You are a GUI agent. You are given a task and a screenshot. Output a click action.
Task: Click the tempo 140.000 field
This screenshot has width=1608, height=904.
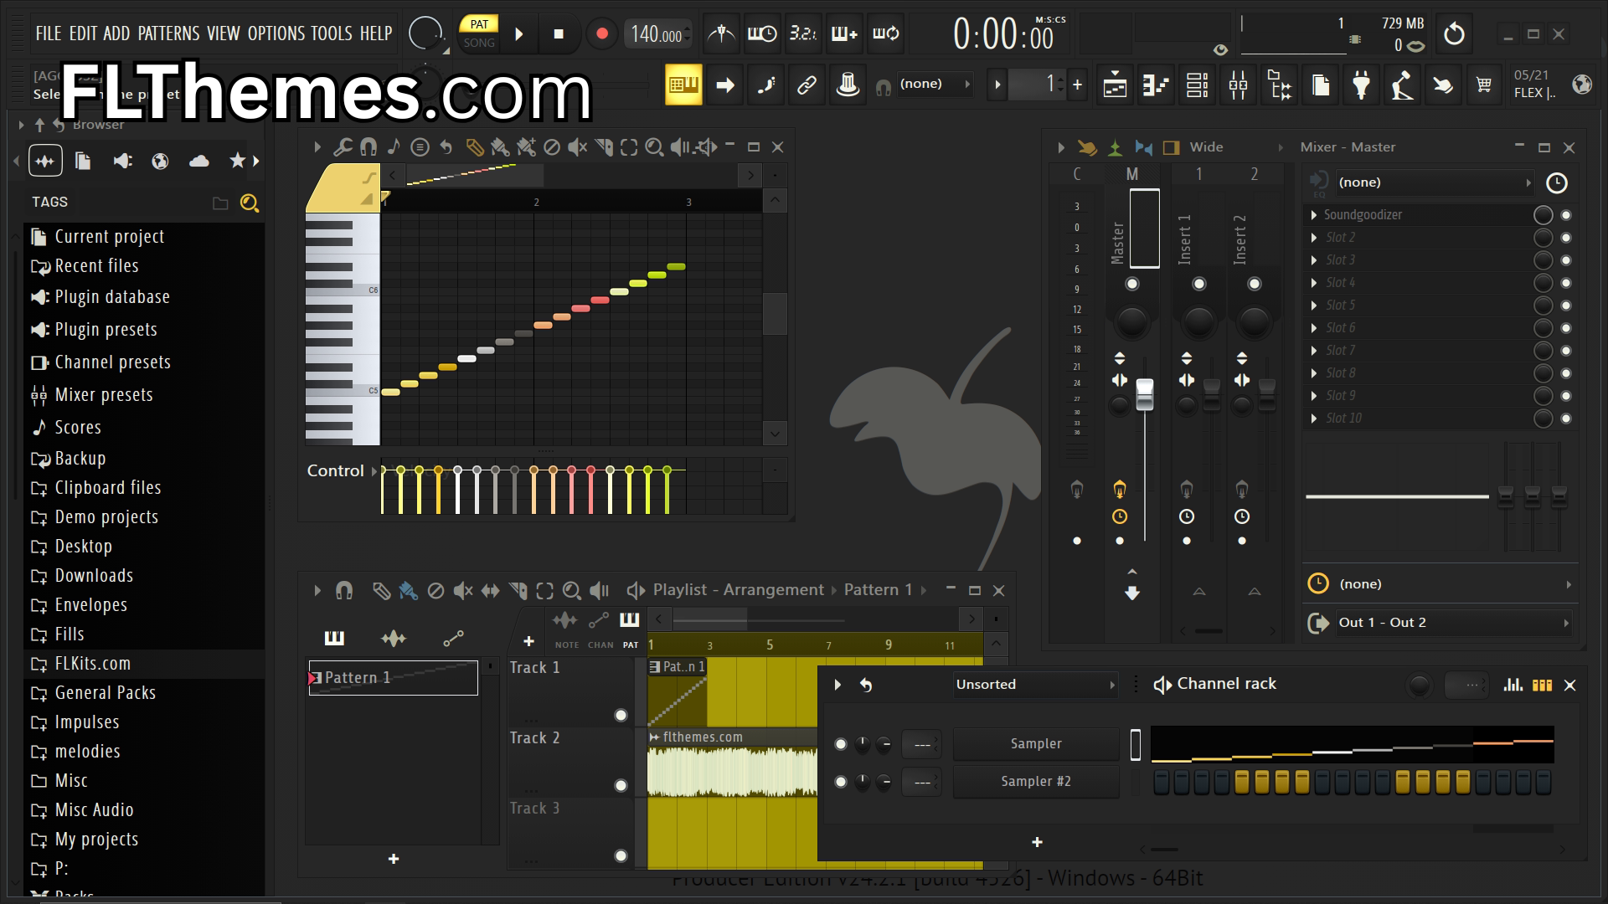(x=657, y=34)
